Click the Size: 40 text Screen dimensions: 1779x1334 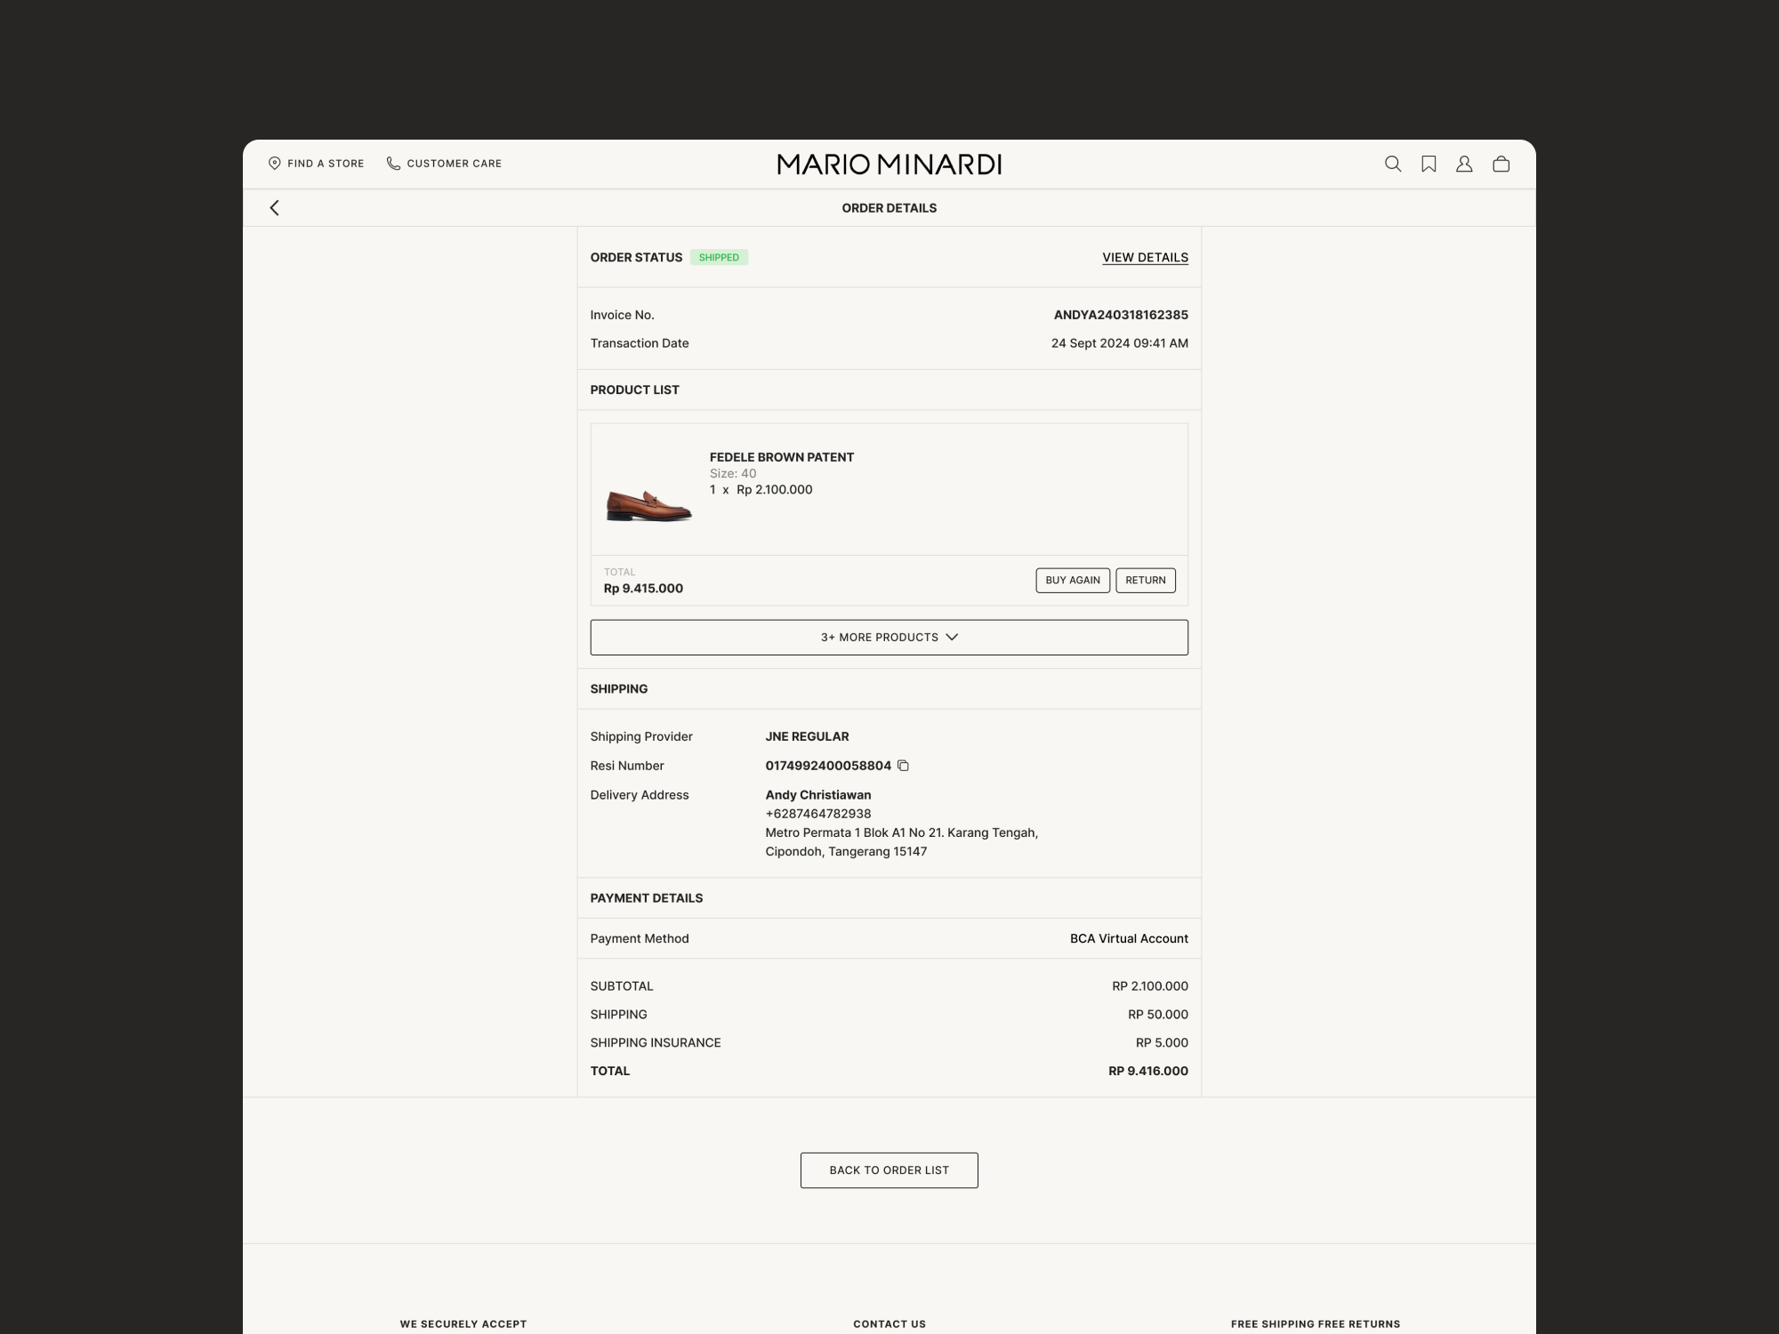pyautogui.click(x=733, y=474)
